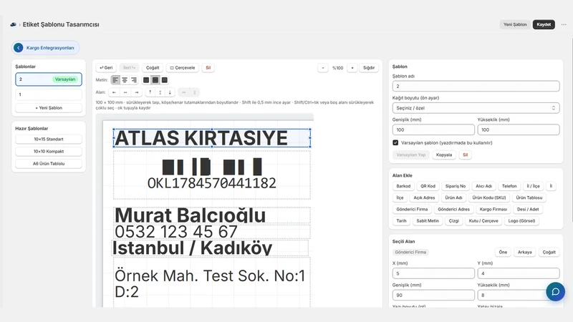Focus the Y (mm) input field
This screenshot has height=322, width=573.
[x=518, y=273]
